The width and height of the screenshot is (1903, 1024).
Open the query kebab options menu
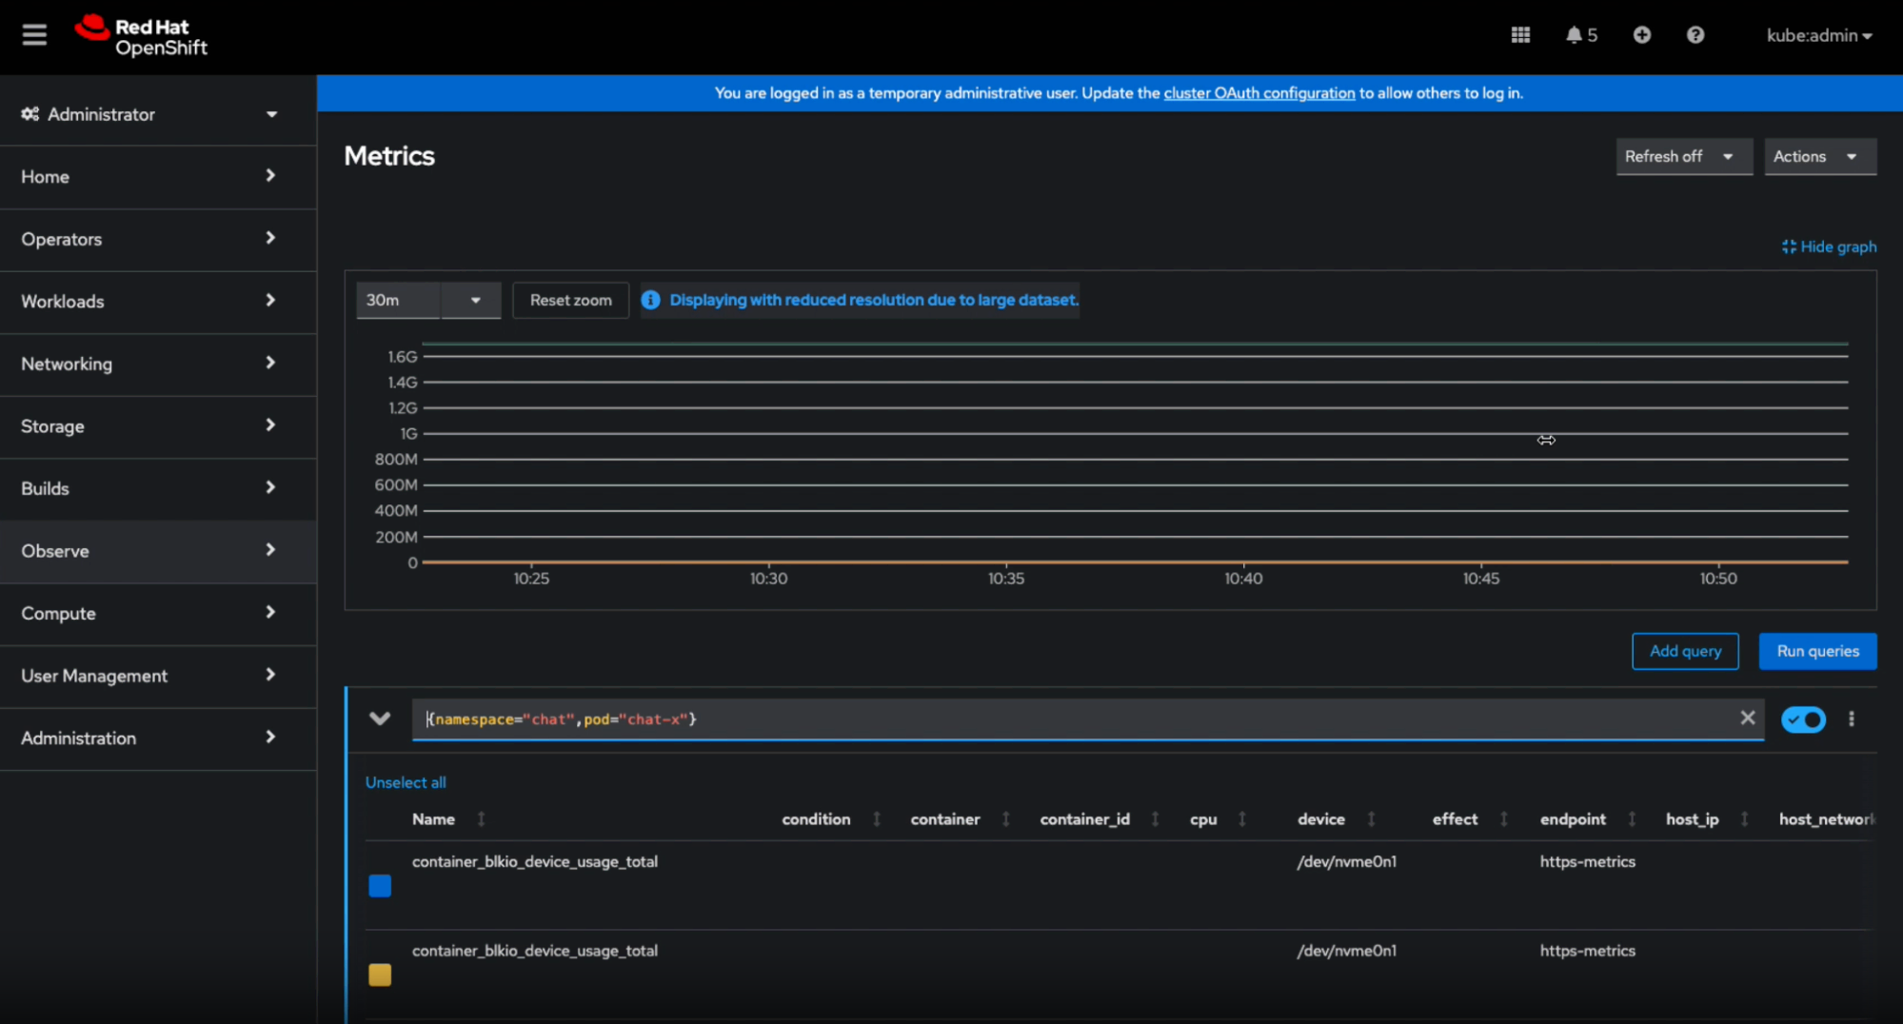[1851, 719]
